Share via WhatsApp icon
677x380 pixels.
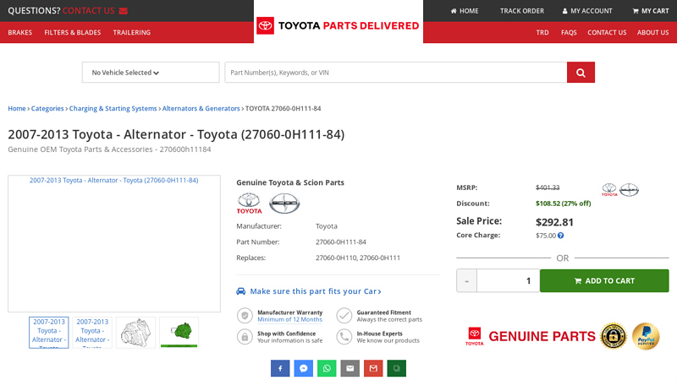327,368
